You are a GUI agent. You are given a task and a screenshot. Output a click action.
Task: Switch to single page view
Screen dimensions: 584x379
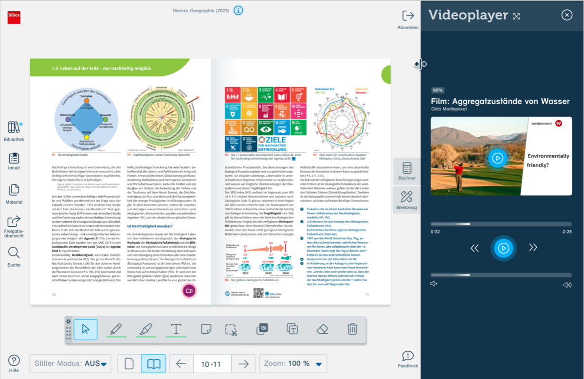(x=129, y=363)
